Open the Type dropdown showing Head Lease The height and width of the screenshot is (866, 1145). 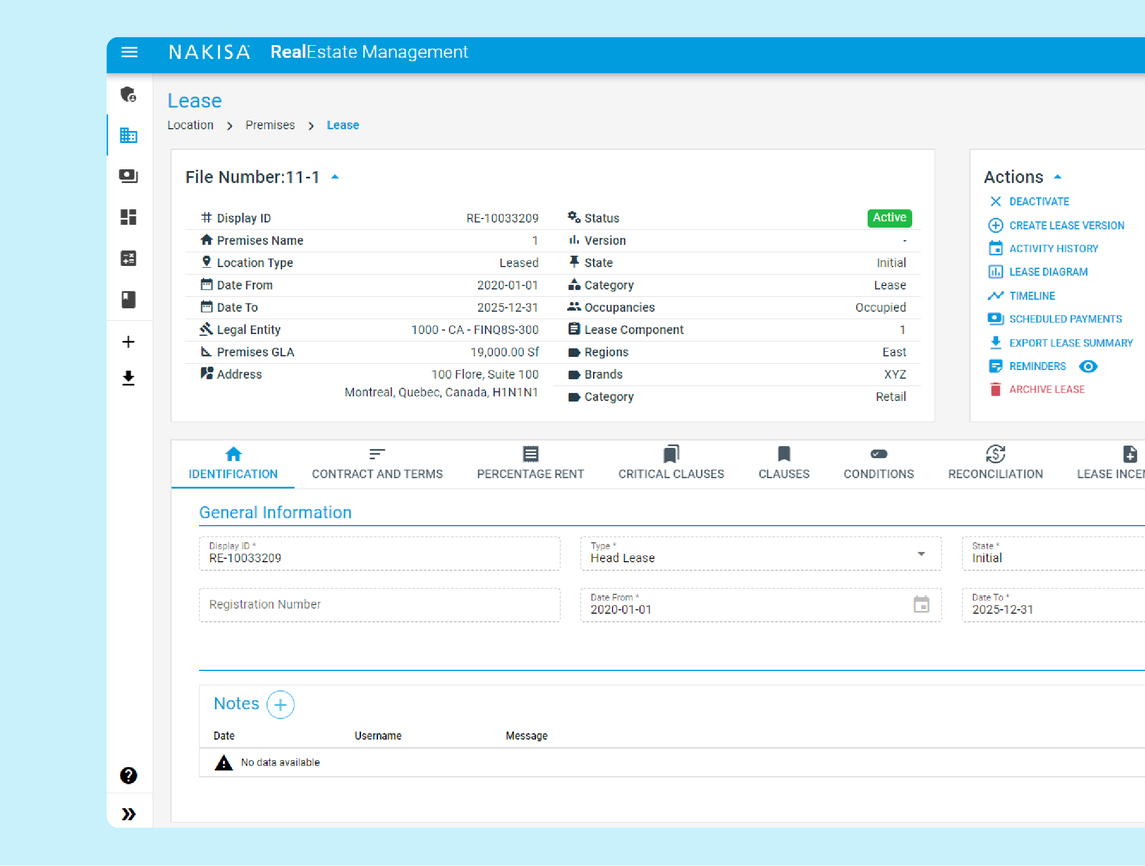coord(921,554)
